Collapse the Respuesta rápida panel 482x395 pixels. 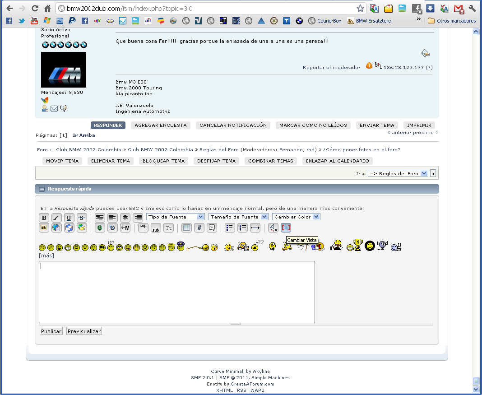click(42, 189)
